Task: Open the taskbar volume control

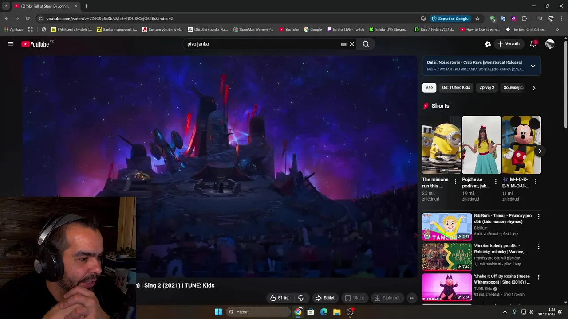Action: pyautogui.click(x=531, y=312)
